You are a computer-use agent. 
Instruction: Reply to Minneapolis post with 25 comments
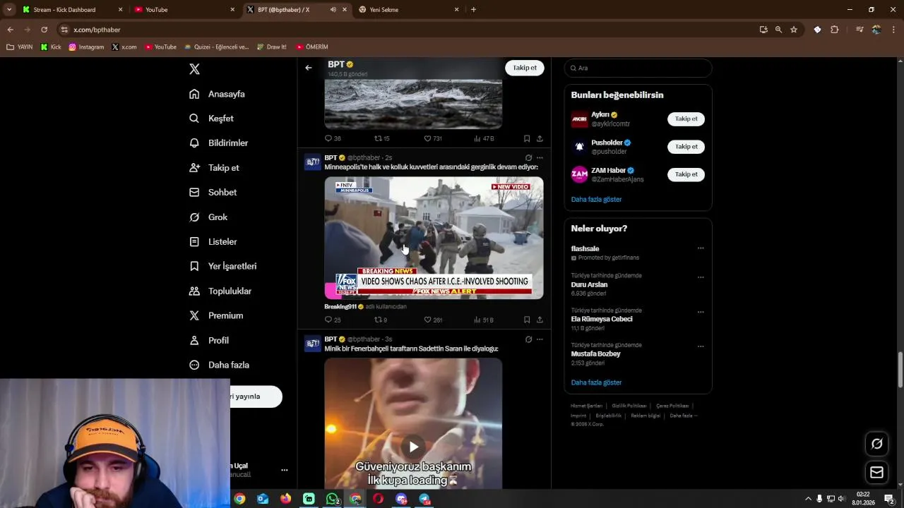[x=333, y=320]
